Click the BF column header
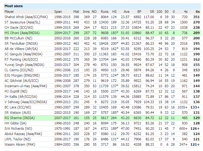This screenshot has height=151, width=203. pyautogui.click(x=139, y=12)
